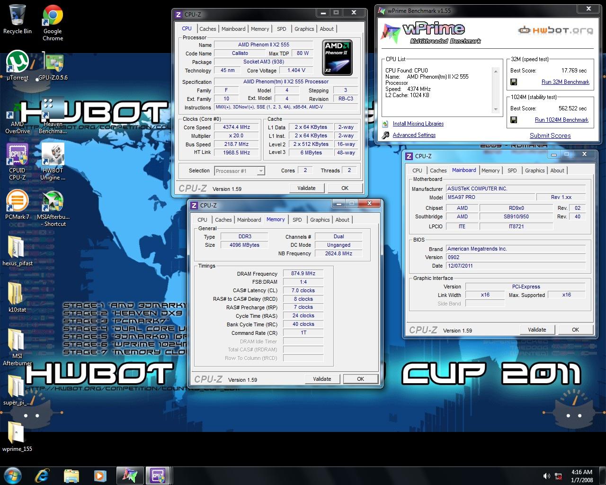This screenshot has width=606, height=485.
Task: Switch to SPD tab in CPU window
Action: pyautogui.click(x=281, y=29)
